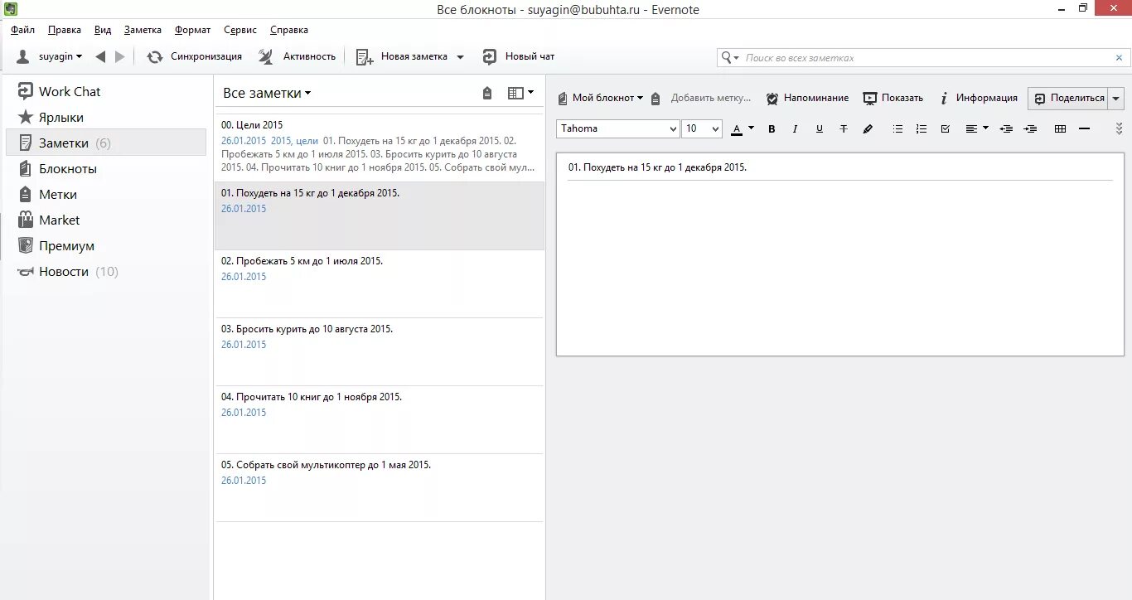
Task: Toggle bold formatting
Action: 772,129
